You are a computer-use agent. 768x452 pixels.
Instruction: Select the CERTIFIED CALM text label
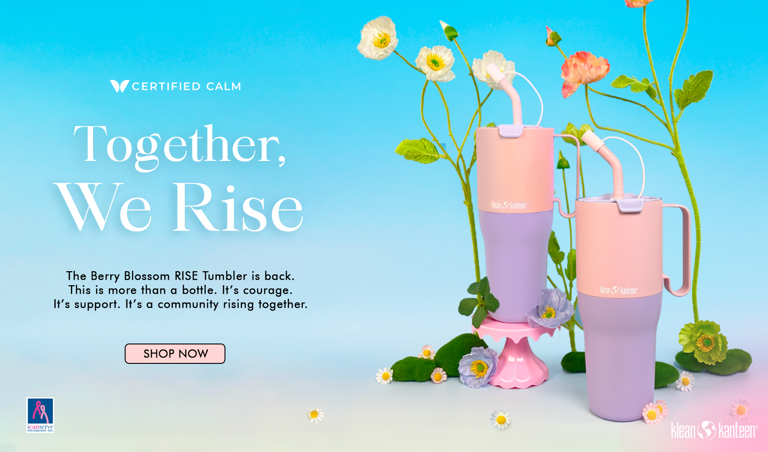pyautogui.click(x=187, y=86)
